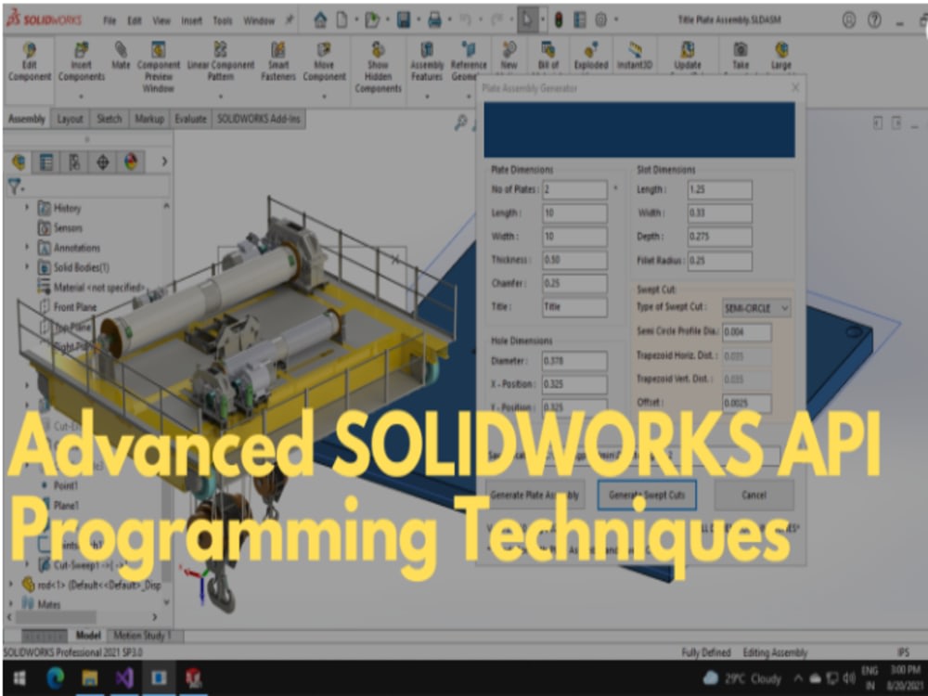Open Bill of Materials tool
This screenshot has height=696, width=928.
548,56
